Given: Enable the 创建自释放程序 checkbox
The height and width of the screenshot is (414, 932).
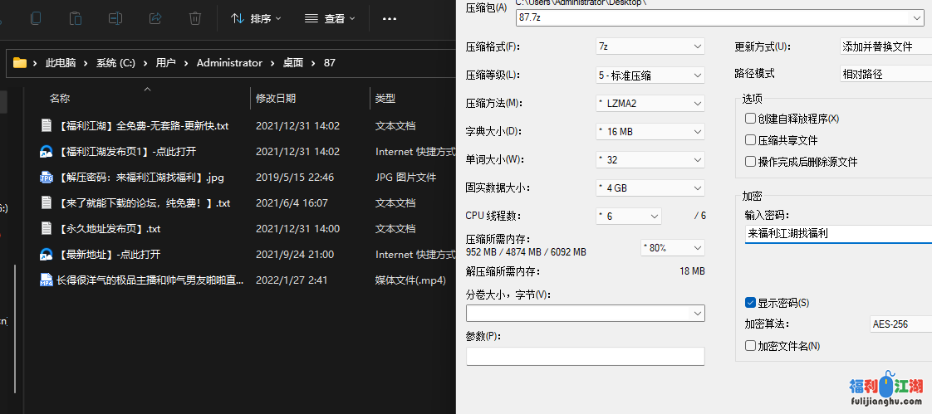Looking at the screenshot, I should click(x=750, y=119).
